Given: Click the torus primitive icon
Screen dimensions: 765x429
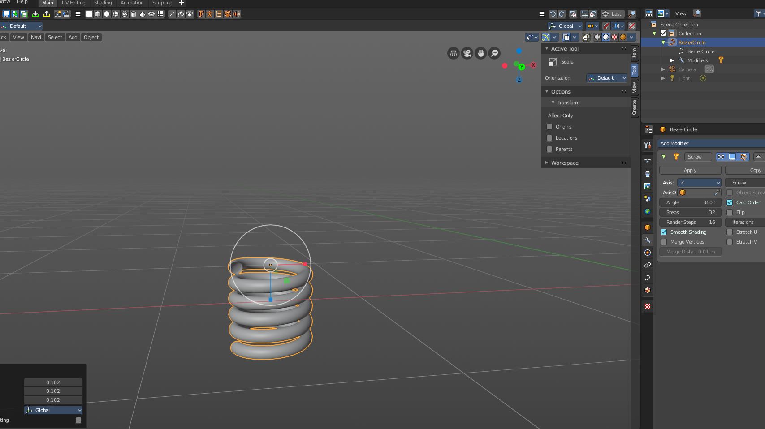Looking at the screenshot, I should 151,14.
